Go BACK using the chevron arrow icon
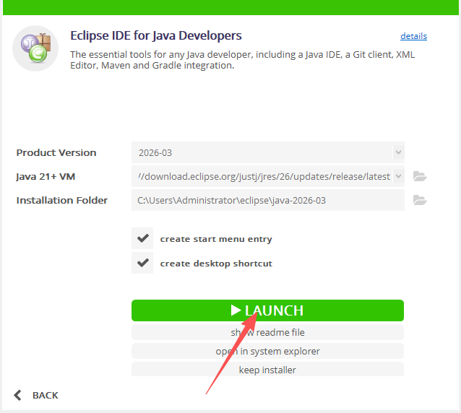461x413 pixels. 17,395
